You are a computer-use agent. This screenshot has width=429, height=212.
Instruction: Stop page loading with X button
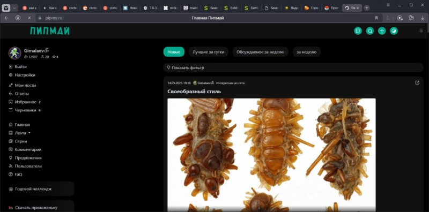(x=29, y=18)
